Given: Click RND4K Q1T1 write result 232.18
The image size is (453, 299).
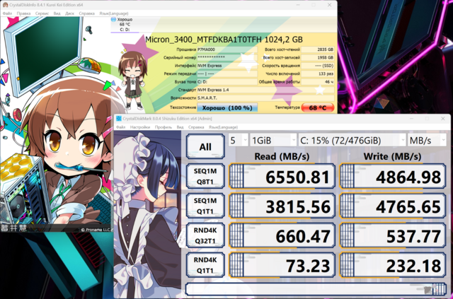Looking at the screenshot, I should point(393,265).
